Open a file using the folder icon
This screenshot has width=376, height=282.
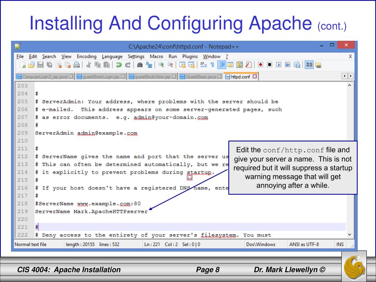(x=32, y=65)
